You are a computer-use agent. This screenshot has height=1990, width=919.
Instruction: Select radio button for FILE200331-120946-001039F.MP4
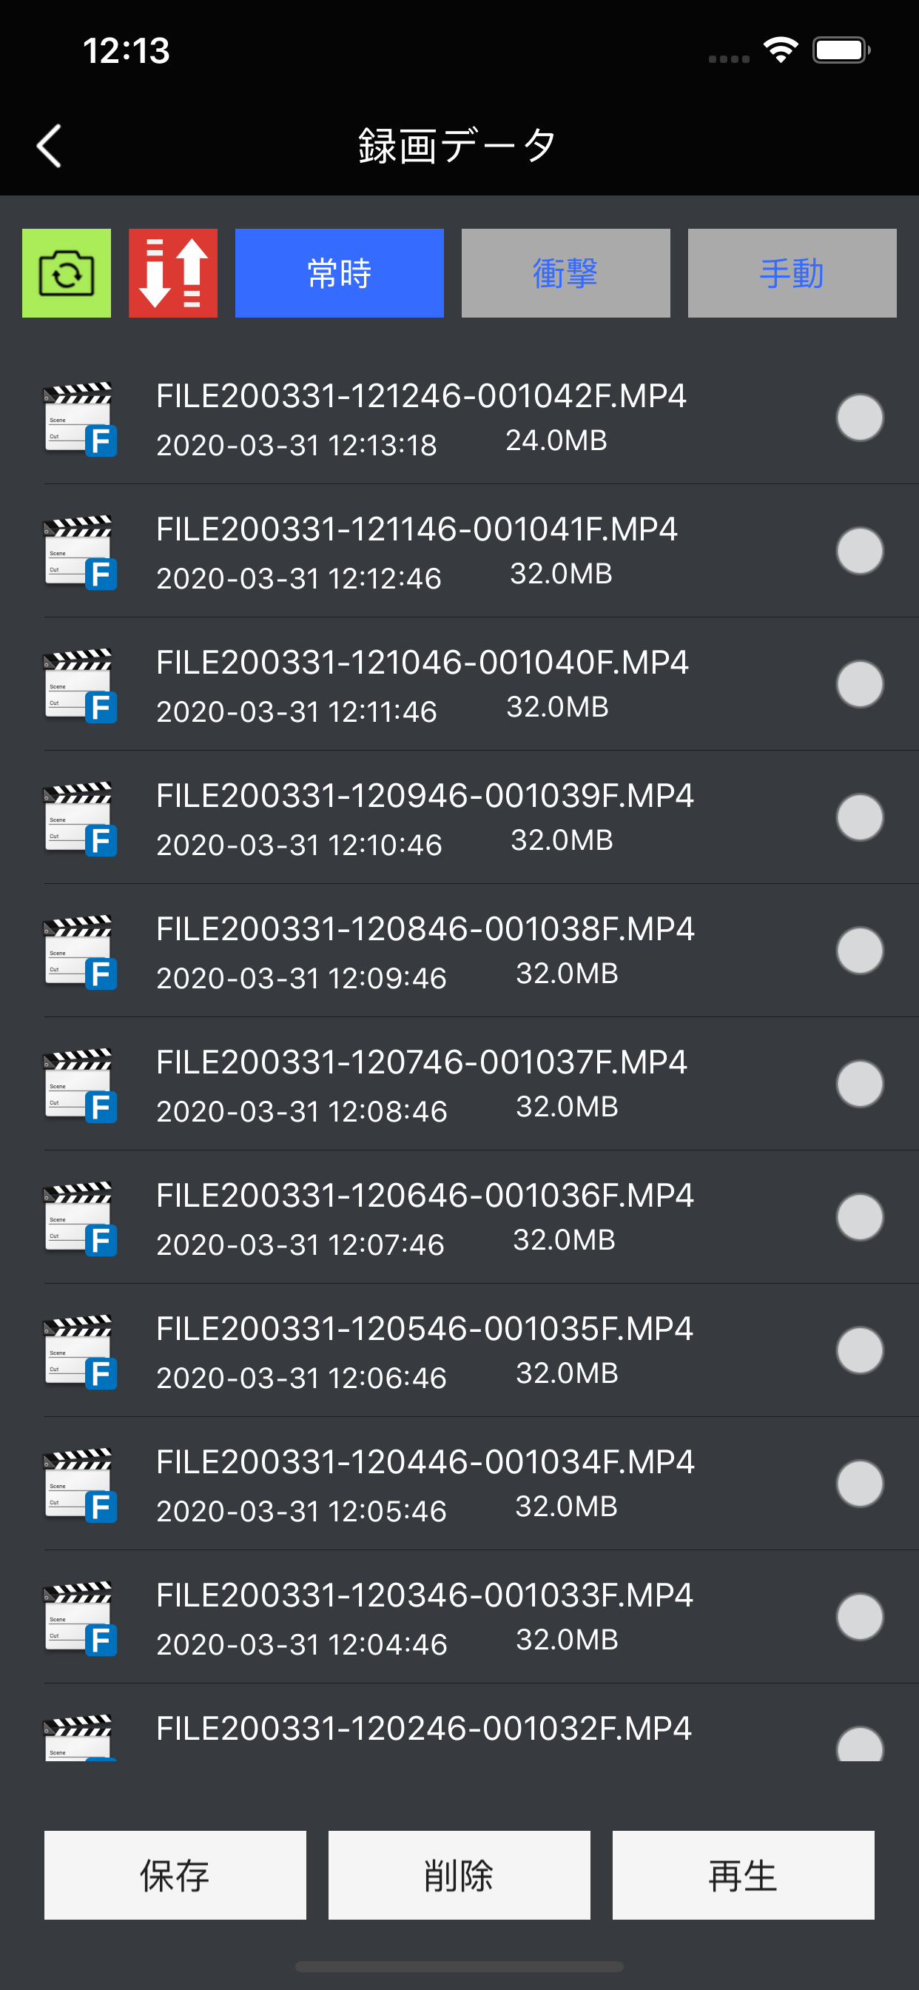pos(860,817)
